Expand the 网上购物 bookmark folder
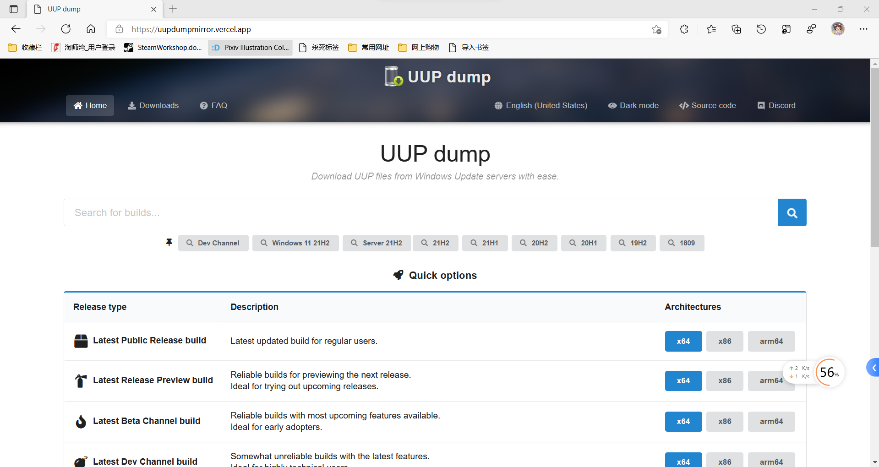879x467 pixels. point(419,47)
